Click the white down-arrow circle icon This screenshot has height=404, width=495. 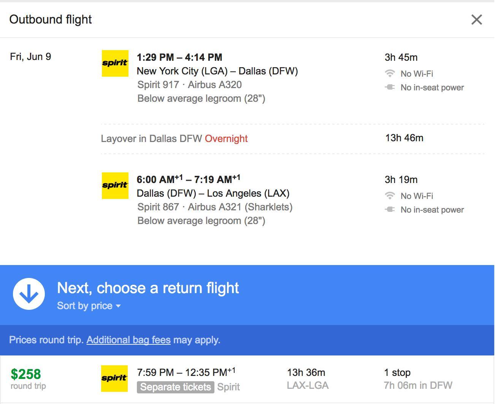[x=29, y=294]
